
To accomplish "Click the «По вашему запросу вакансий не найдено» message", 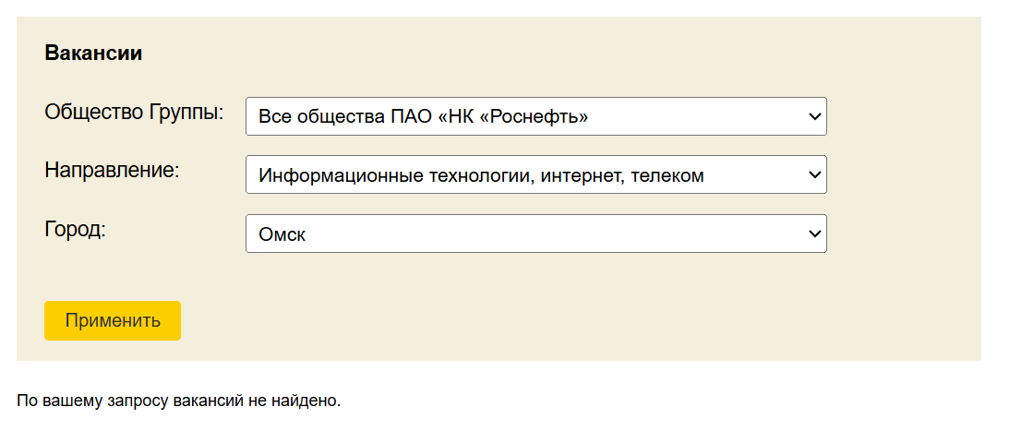I will 178,401.
